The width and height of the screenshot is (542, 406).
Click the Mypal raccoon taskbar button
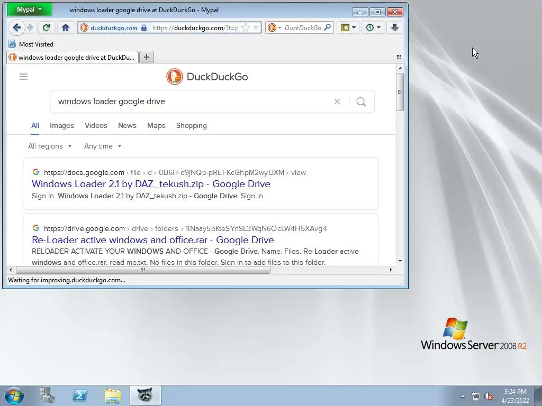(145, 395)
